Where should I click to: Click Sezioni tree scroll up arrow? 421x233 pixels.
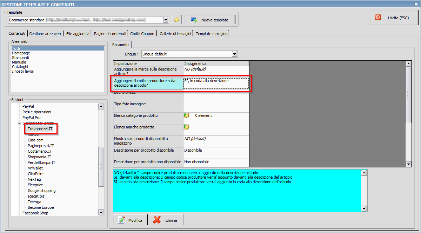click(x=101, y=106)
